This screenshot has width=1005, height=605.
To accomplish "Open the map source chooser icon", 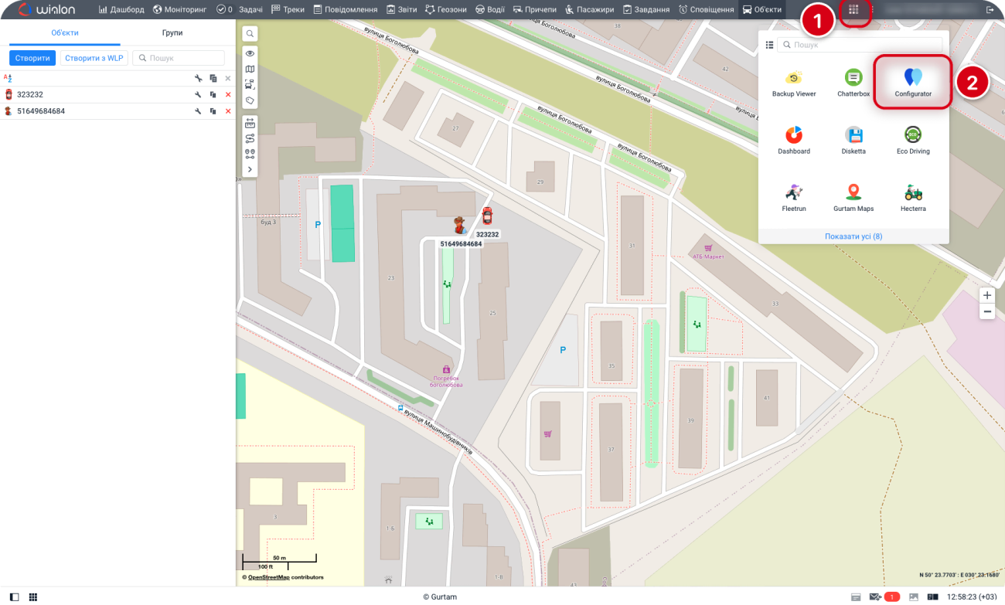I will [x=250, y=70].
